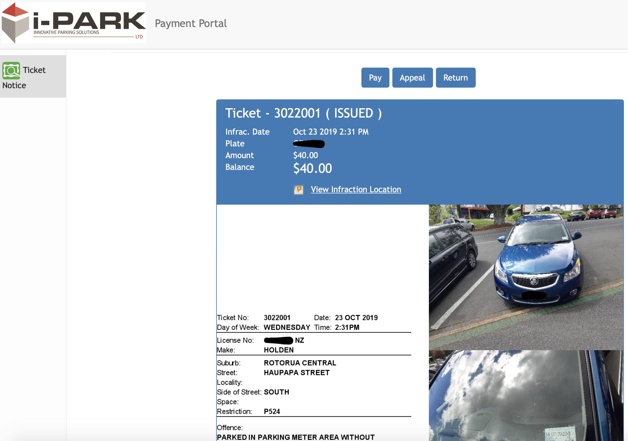The width and height of the screenshot is (628, 441).
Task: Click the i-PARK logo
Action: pos(74,23)
